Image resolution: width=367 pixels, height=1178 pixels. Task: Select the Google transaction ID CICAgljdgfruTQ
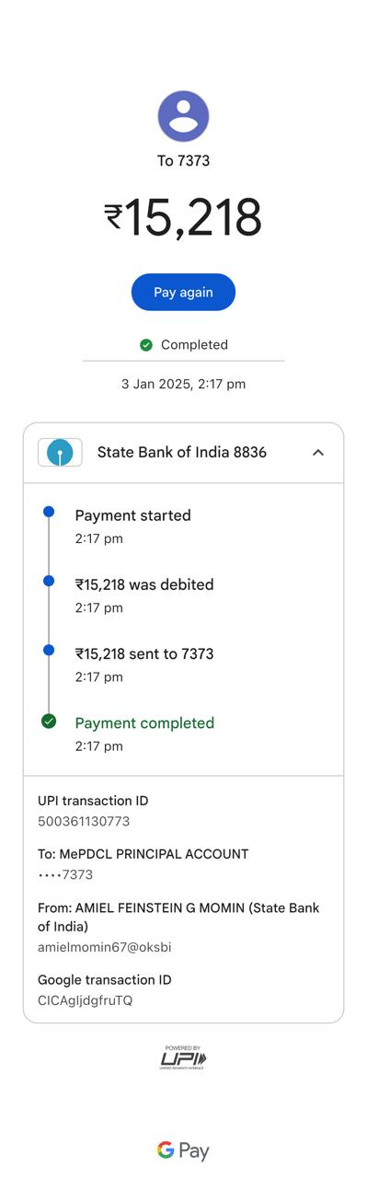[85, 1000]
